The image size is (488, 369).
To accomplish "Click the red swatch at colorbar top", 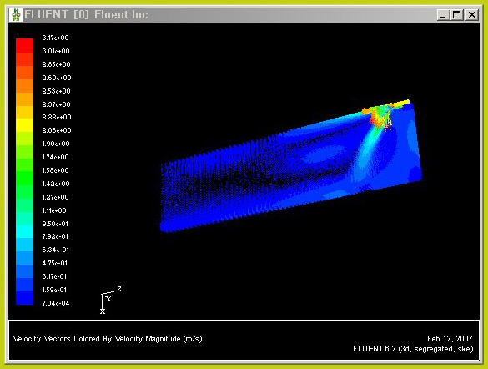I will tap(24, 45).
